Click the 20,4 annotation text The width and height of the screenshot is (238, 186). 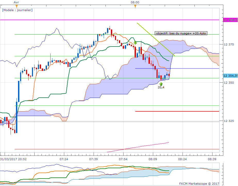pyautogui.click(x=161, y=87)
